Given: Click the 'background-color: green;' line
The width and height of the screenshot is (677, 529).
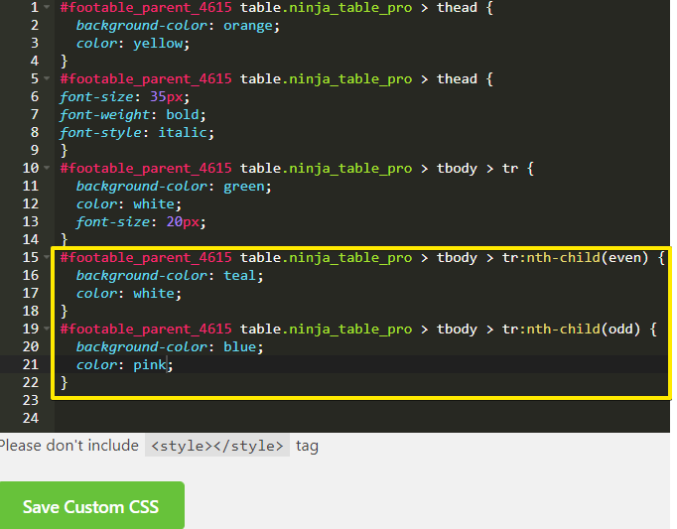Looking at the screenshot, I should point(174,187).
